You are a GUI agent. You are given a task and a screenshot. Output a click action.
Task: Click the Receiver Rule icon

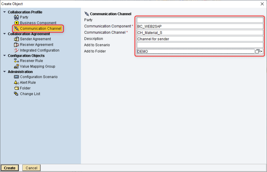coord(17,61)
